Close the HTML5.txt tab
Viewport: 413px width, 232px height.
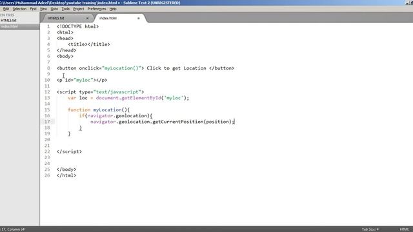(88, 19)
